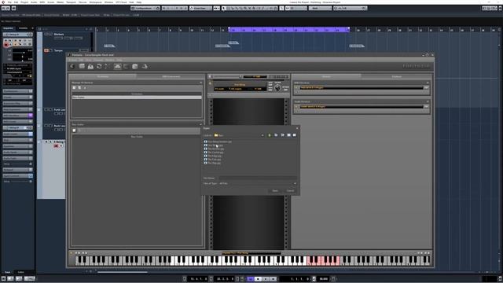This screenshot has width=503, height=283.
Task: Select the Inspector tab in the left zone
Action: click(x=9, y=28)
